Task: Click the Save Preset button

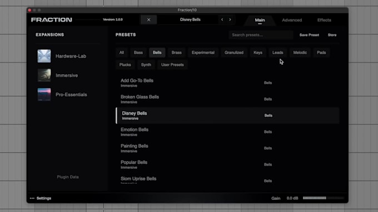Action: tap(309, 35)
